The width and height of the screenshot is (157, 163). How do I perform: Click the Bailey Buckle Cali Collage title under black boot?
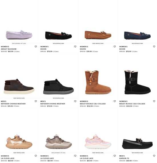click(132, 104)
